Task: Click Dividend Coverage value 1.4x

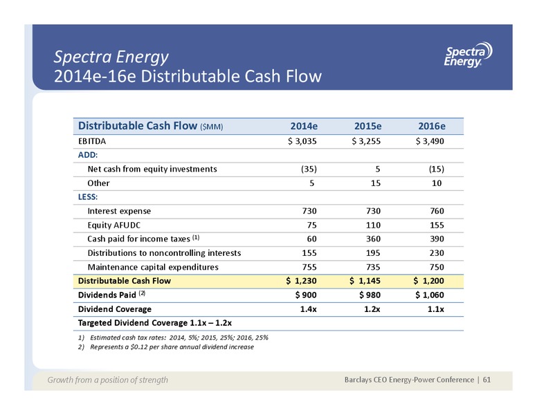Action: (308, 309)
